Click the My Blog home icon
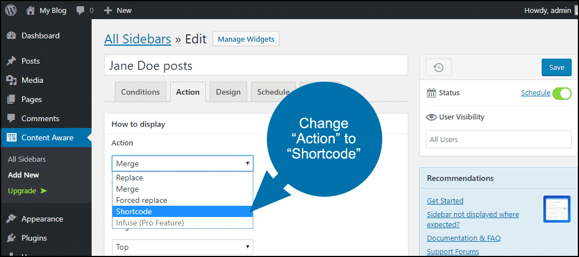 coord(31,10)
